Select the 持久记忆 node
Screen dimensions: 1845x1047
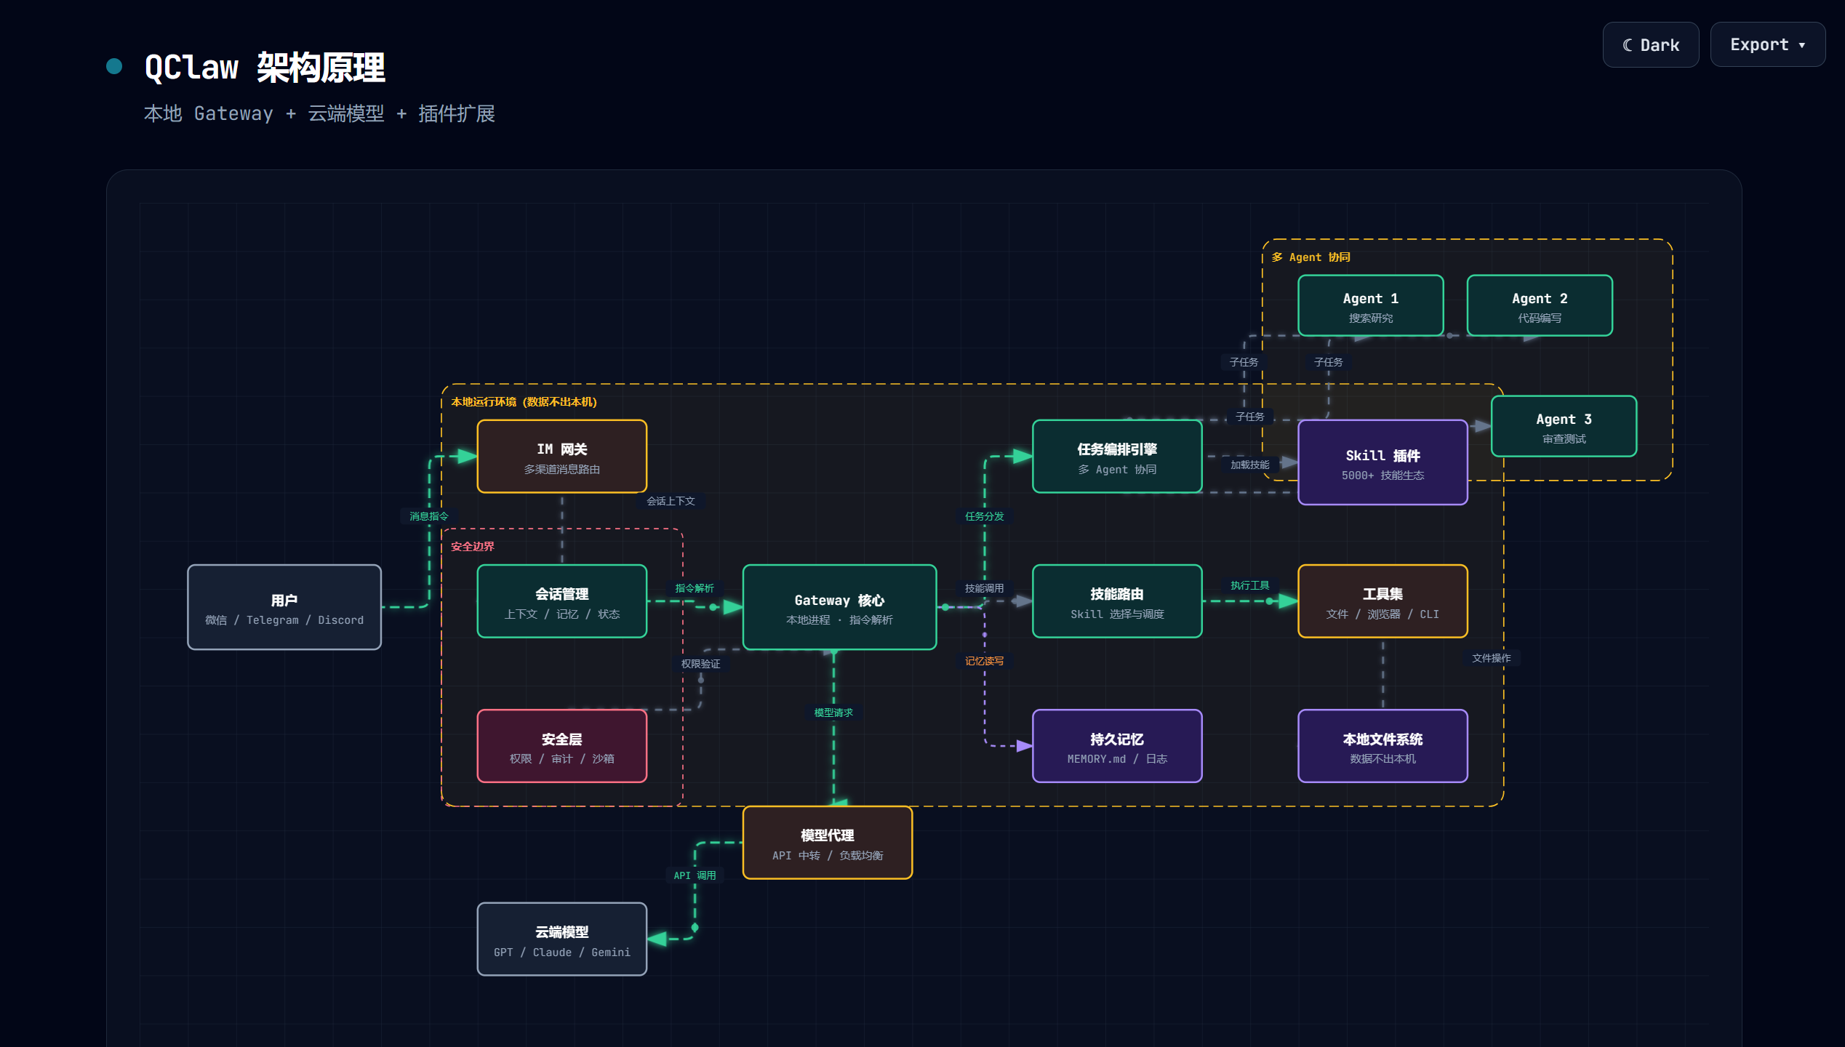tap(1117, 747)
